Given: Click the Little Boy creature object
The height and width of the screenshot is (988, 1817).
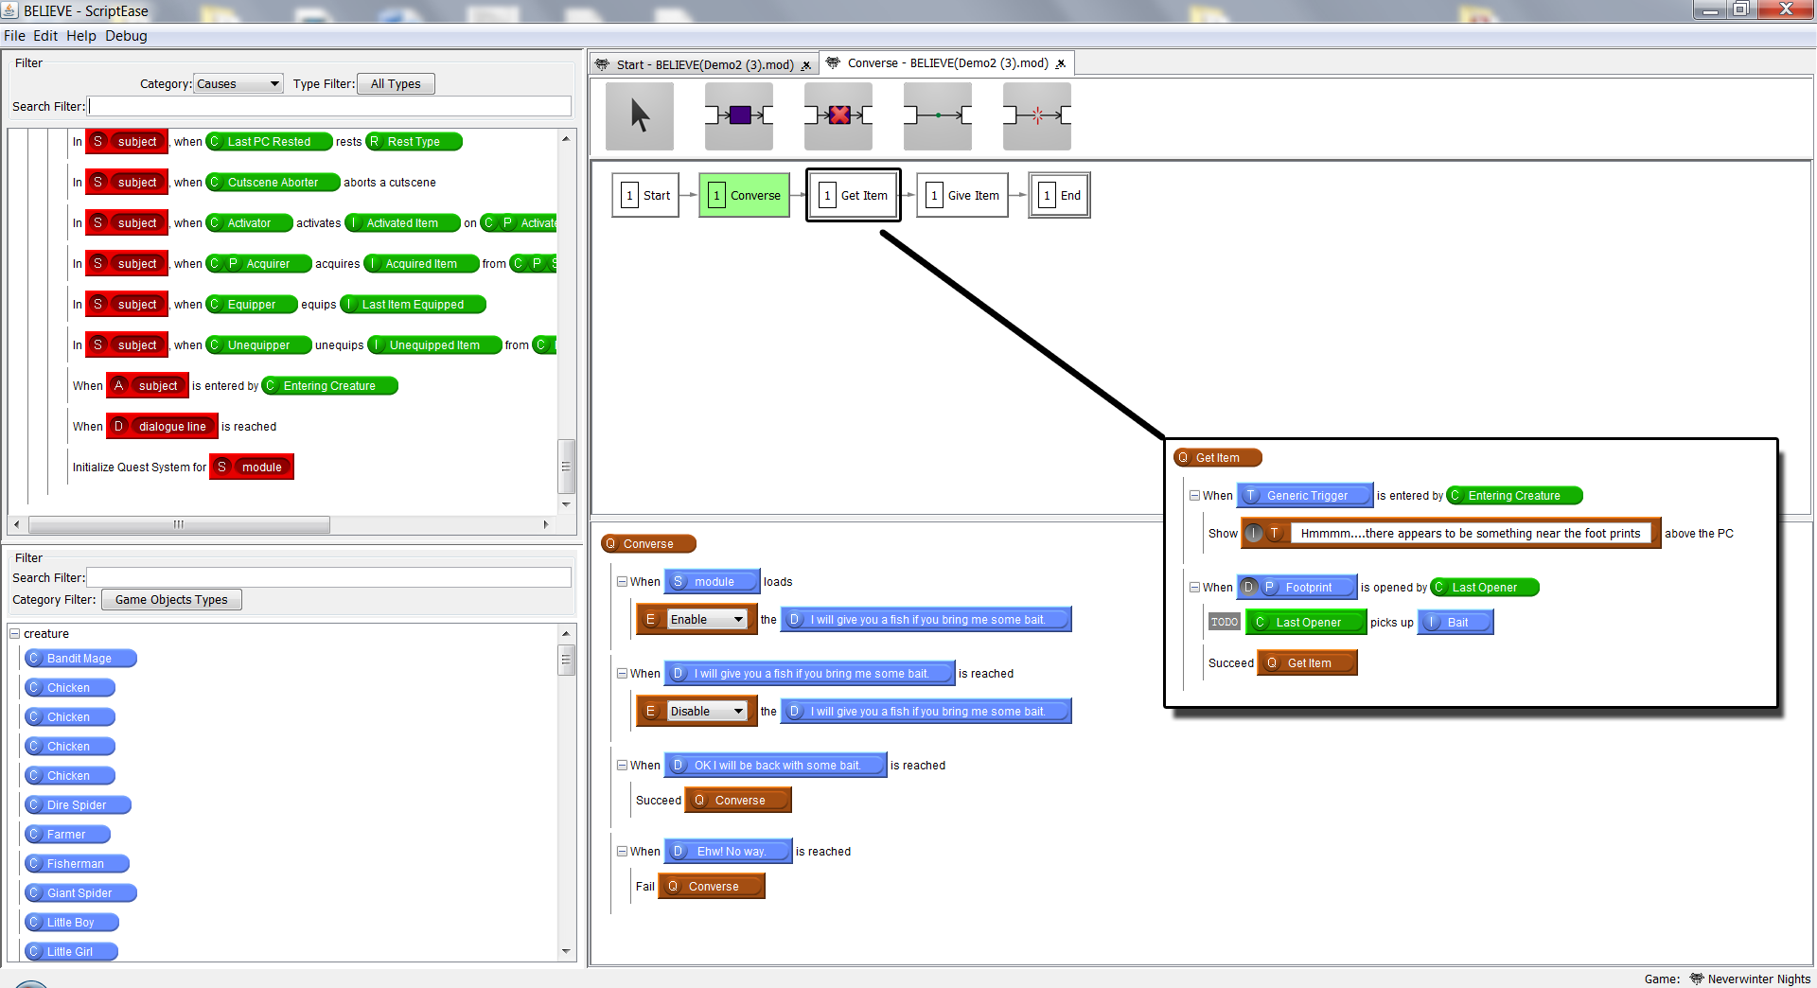Looking at the screenshot, I should point(72,923).
